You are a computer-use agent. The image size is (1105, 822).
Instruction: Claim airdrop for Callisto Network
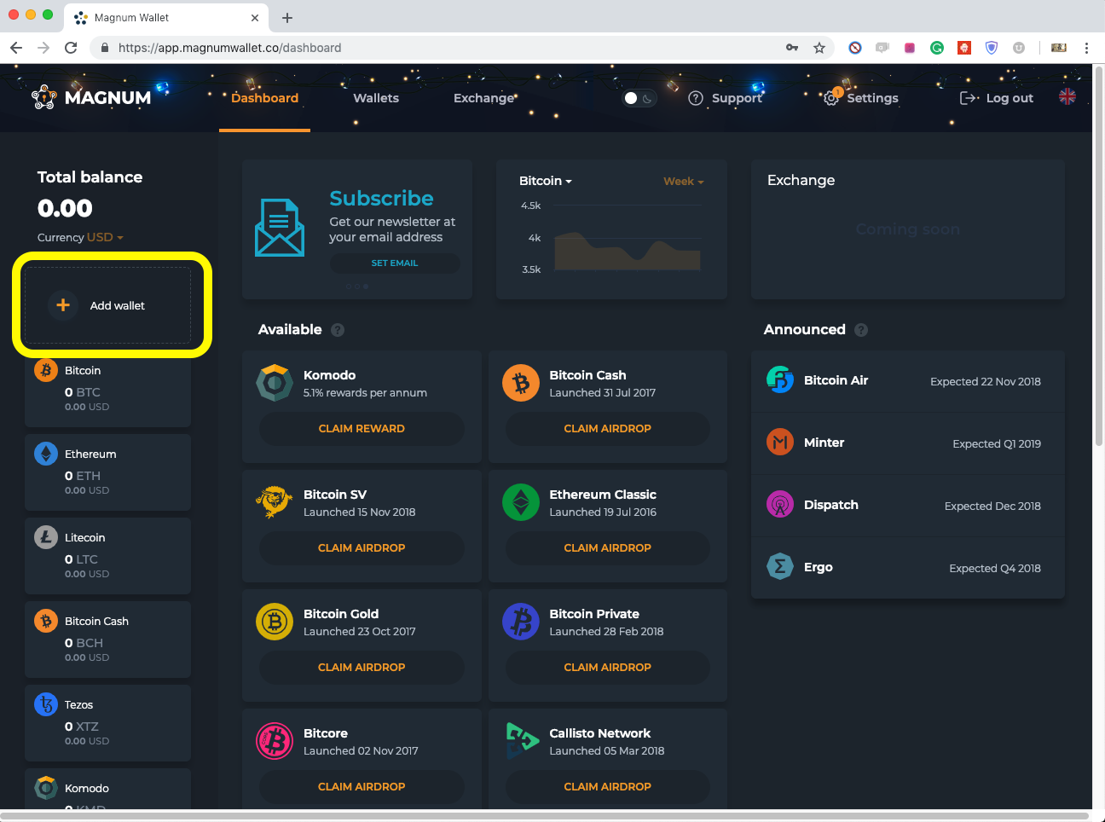[x=607, y=786]
